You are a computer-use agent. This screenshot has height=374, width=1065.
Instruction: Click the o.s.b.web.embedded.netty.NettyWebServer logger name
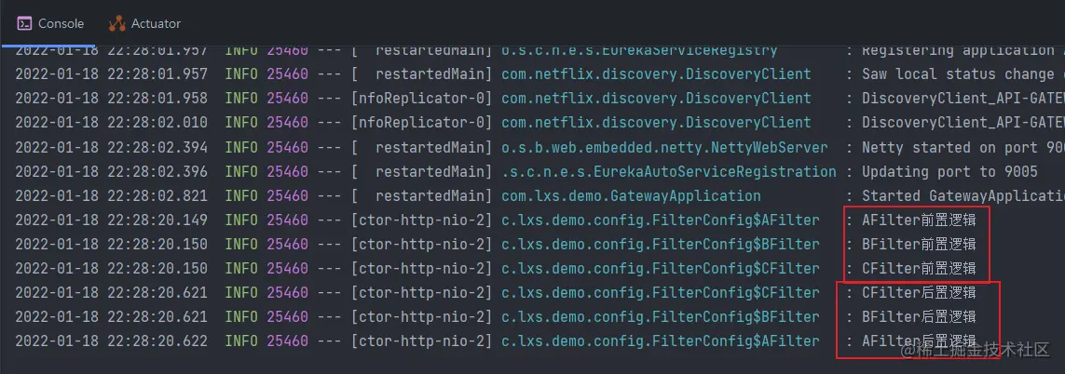pyautogui.click(x=664, y=147)
